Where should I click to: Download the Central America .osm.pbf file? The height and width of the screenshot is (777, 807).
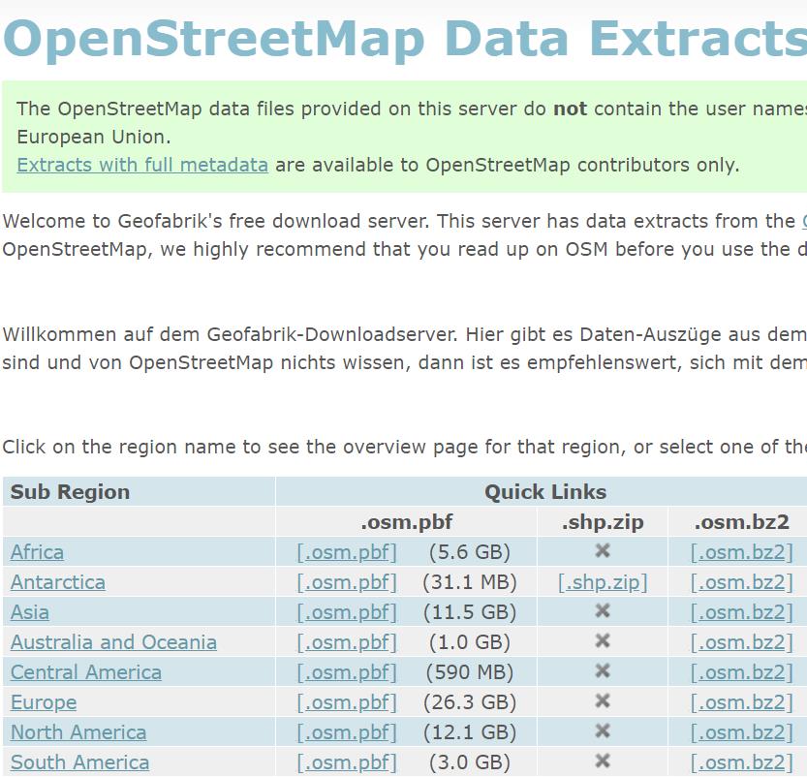click(347, 672)
